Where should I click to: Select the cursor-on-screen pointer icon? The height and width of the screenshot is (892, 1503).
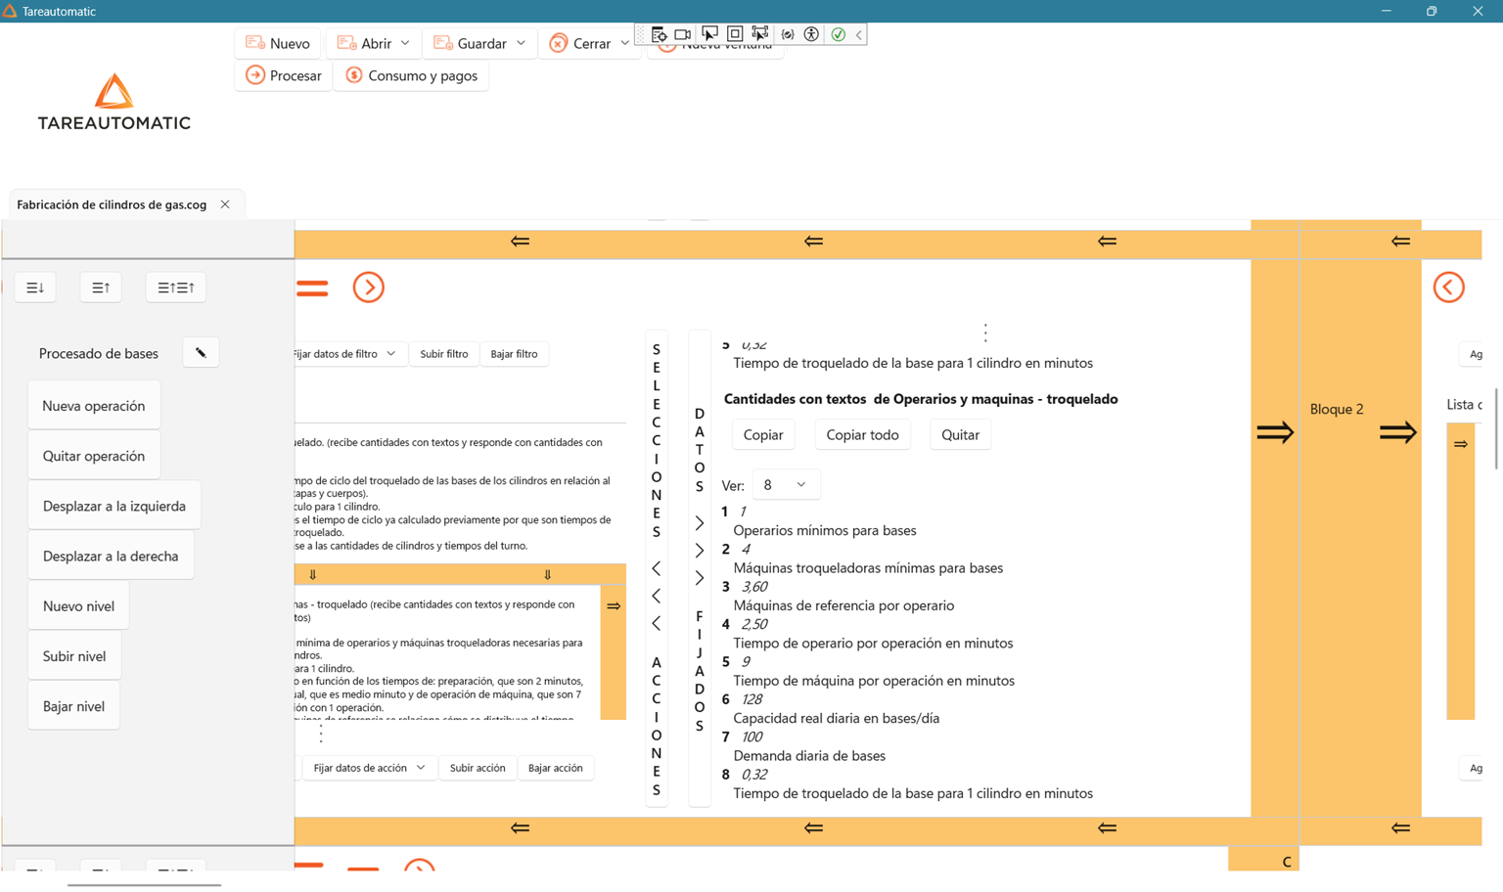(709, 34)
